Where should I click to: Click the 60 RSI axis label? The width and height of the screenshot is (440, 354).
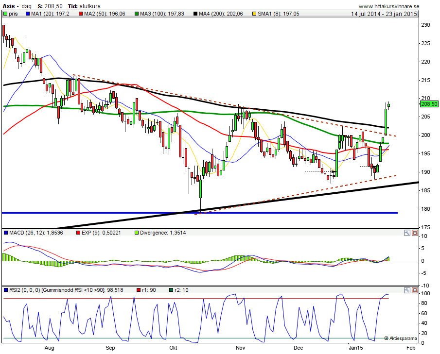[x=424, y=313]
